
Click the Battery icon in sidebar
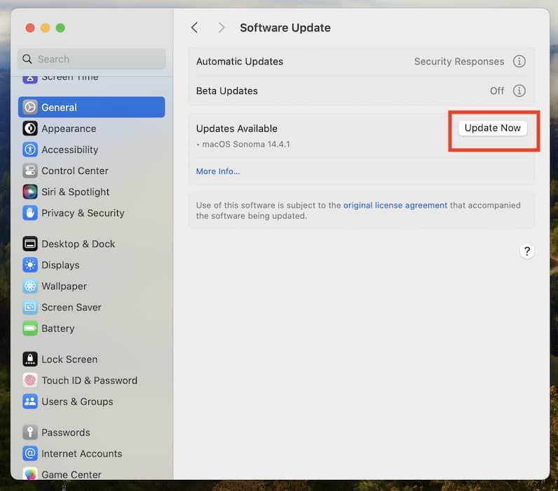[x=30, y=328]
